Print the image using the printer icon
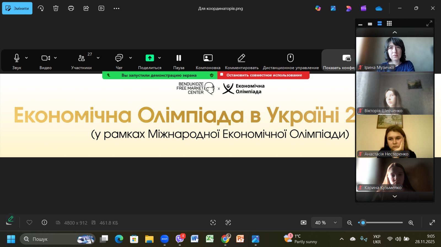Screen dimensions: 441x247 (x=71, y=8)
